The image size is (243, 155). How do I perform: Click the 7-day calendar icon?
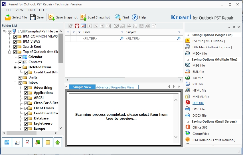102,26
